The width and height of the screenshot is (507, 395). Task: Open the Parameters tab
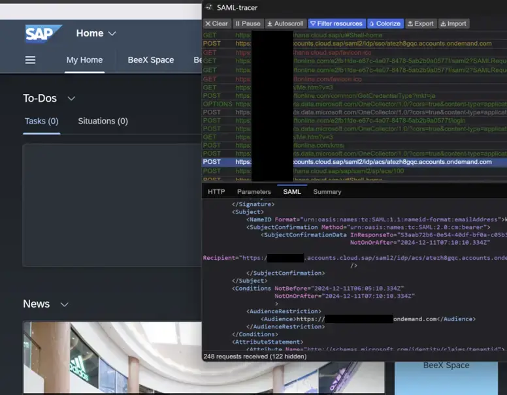tap(253, 192)
